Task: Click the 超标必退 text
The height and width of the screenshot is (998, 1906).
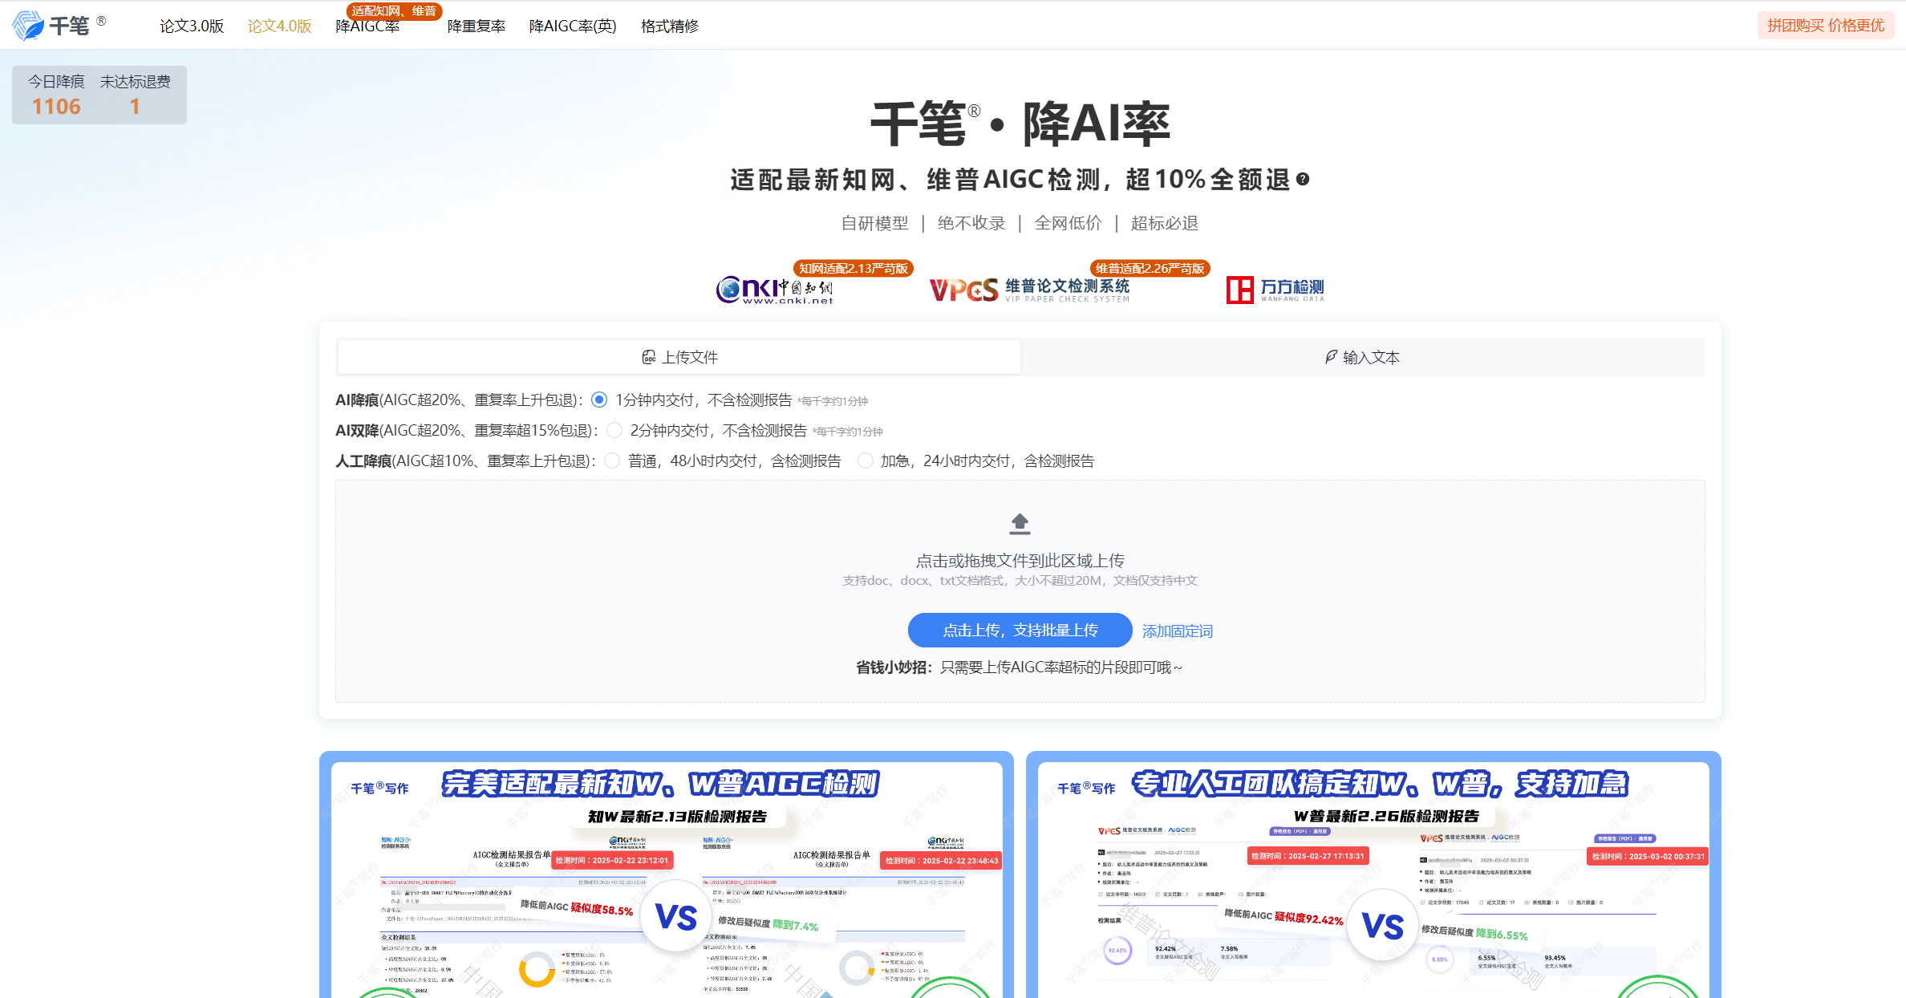Action: pyautogui.click(x=1164, y=223)
